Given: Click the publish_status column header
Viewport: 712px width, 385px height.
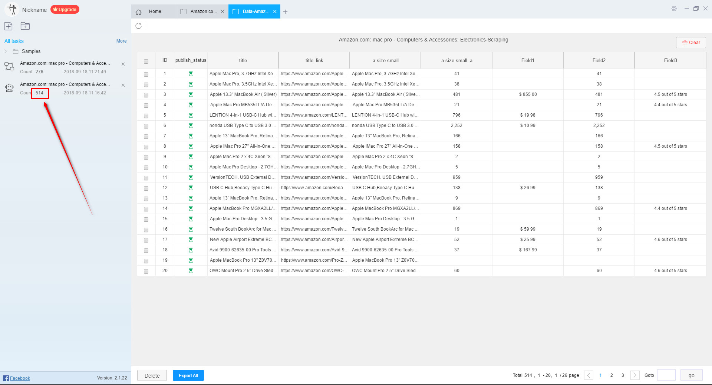Looking at the screenshot, I should point(191,60).
